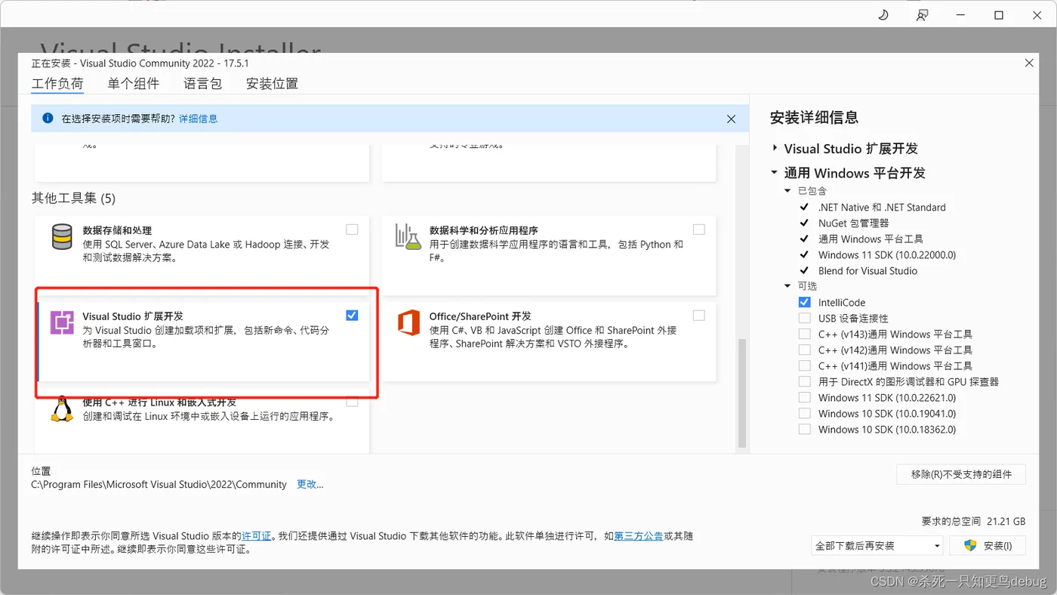This screenshot has width=1057, height=595.
Task: Click the dark mode moon icon
Action: (x=883, y=15)
